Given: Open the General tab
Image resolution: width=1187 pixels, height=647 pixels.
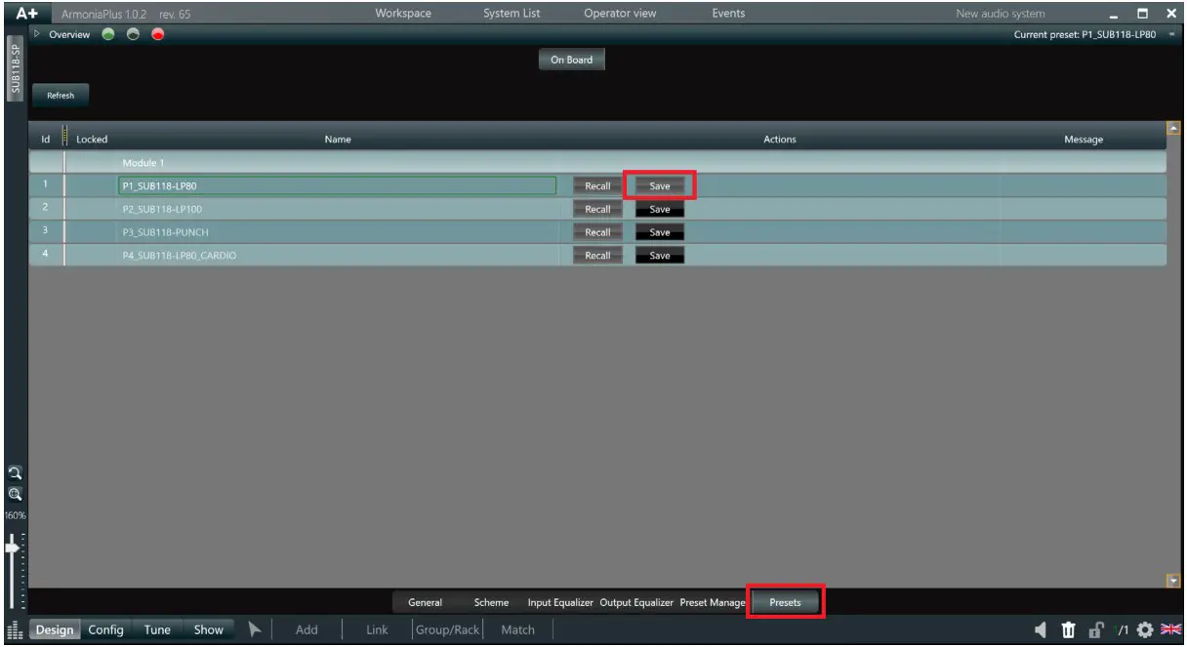Looking at the screenshot, I should coord(425,602).
